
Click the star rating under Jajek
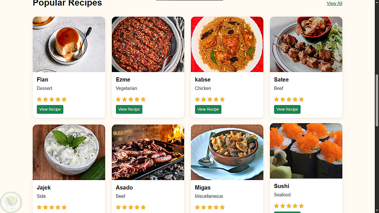pos(52,207)
